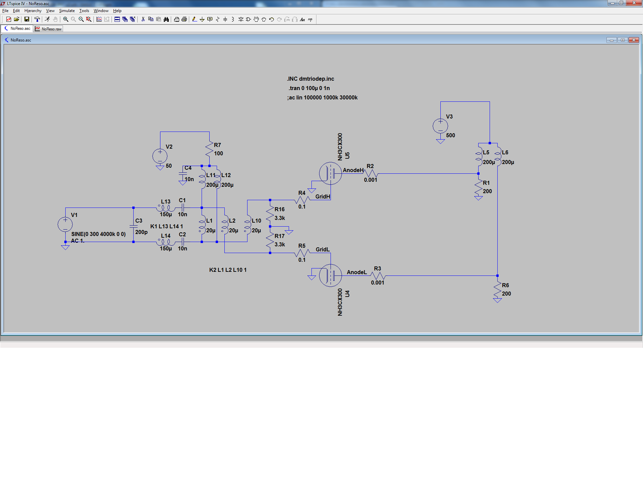The height and width of the screenshot is (478, 643).
Task: Select the Label Net tool
Action: 210,19
